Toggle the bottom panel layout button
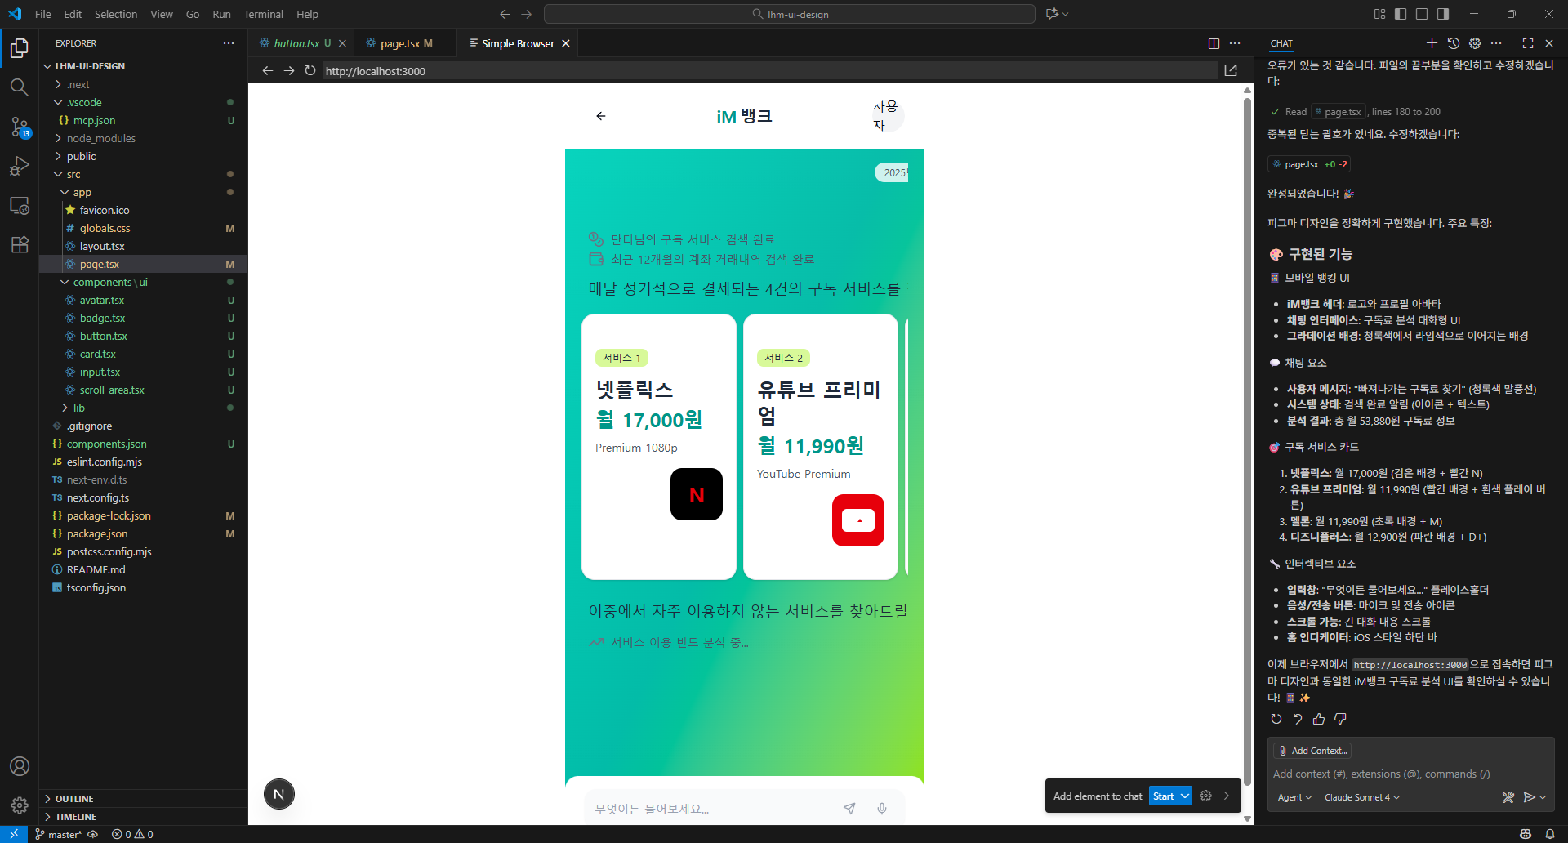 1422,14
